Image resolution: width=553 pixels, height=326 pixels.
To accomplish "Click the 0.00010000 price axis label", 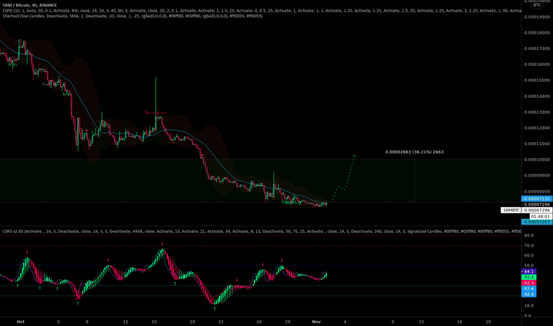I will point(537,159).
